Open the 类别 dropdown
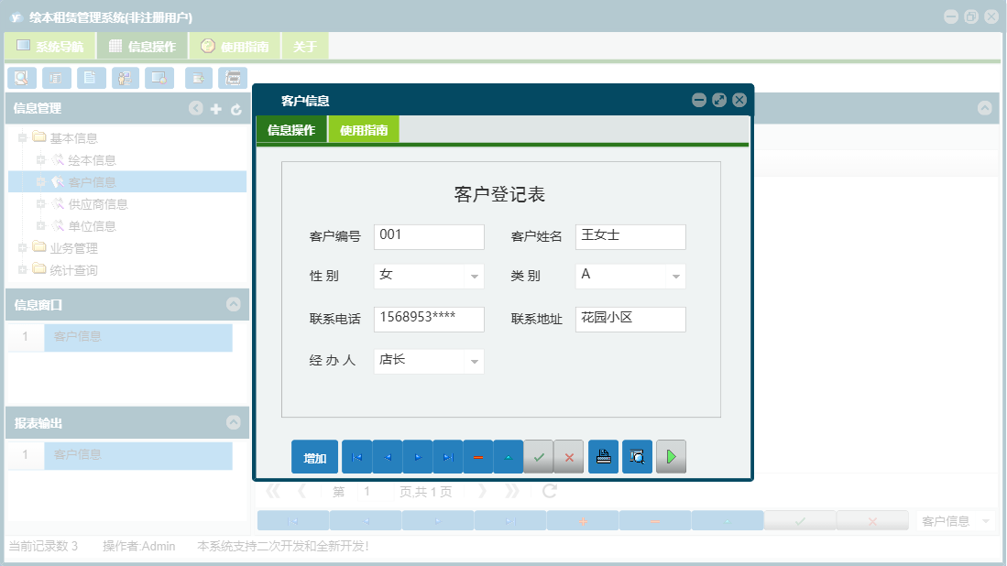This screenshot has width=1007, height=566. point(677,276)
